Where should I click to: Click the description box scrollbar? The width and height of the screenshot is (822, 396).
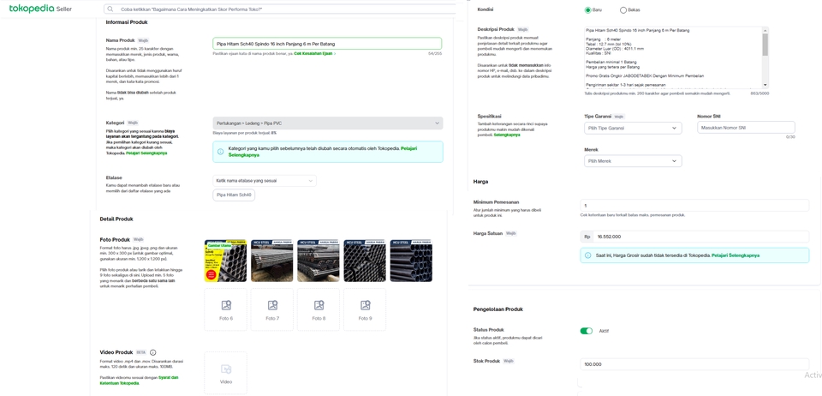click(x=765, y=45)
